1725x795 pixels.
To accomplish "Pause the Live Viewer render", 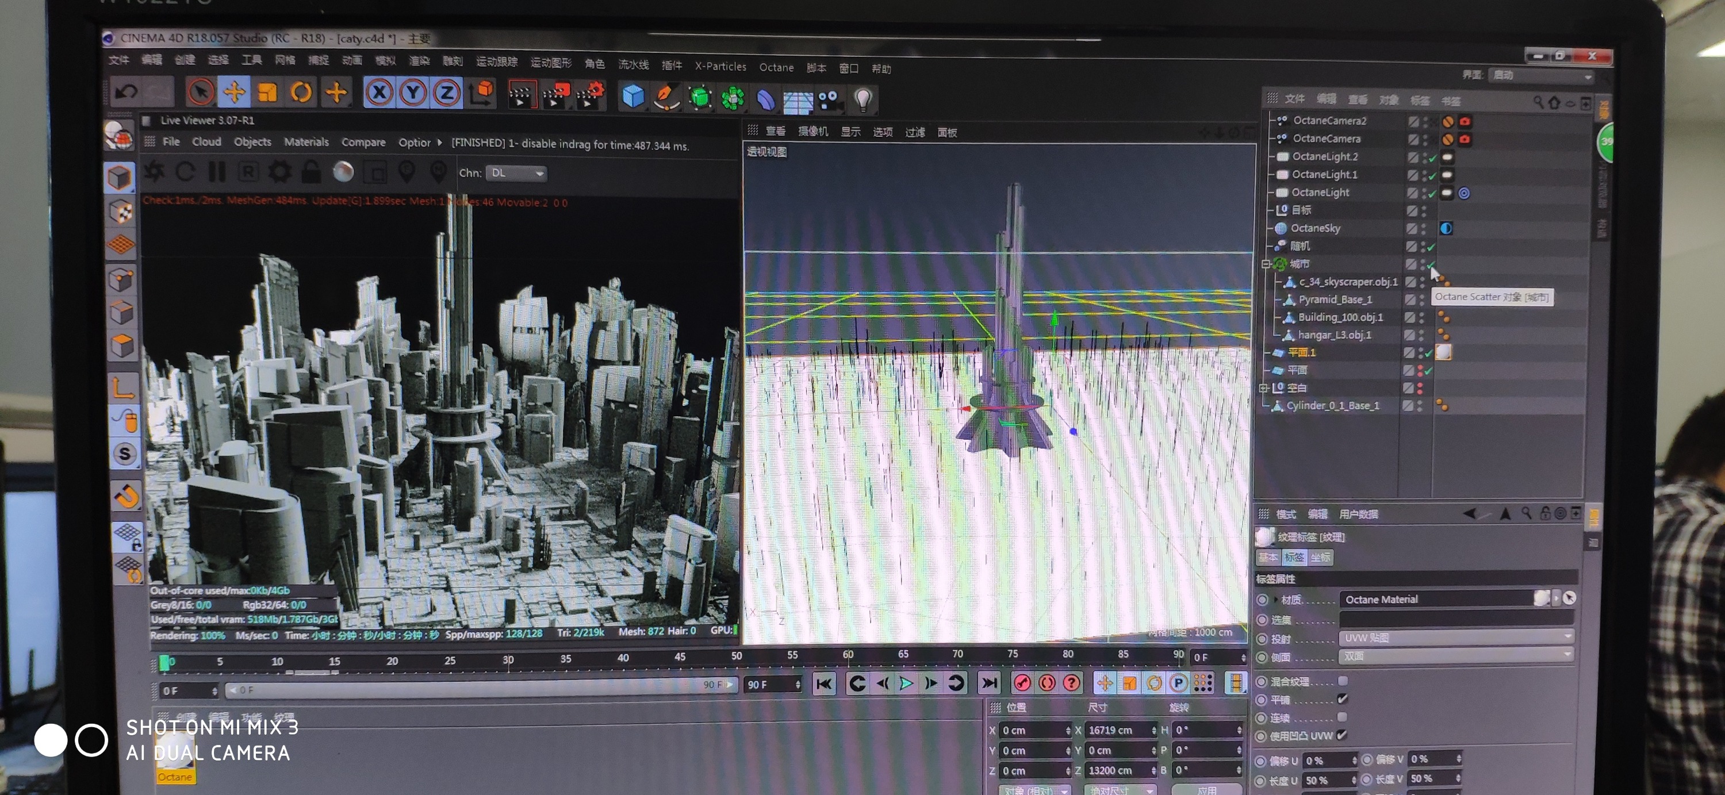I will 217,172.
